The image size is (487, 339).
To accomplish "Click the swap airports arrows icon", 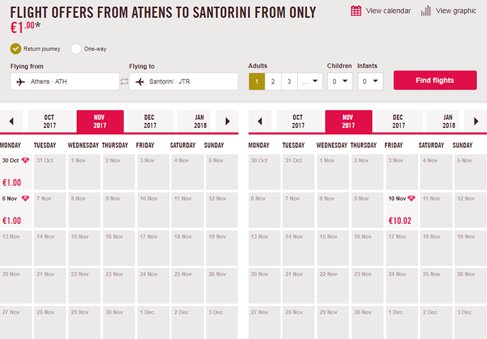I will (x=124, y=81).
